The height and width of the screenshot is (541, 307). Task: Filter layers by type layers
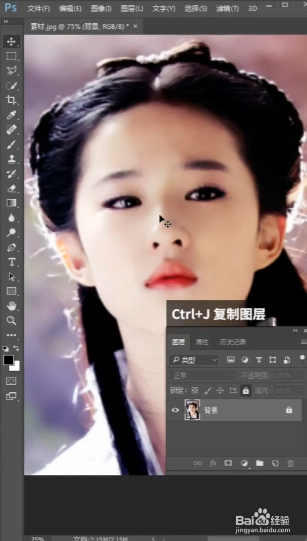click(x=259, y=360)
